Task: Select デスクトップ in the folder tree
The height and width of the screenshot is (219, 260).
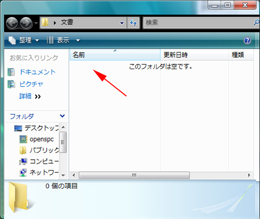Action: pyautogui.click(x=42, y=128)
